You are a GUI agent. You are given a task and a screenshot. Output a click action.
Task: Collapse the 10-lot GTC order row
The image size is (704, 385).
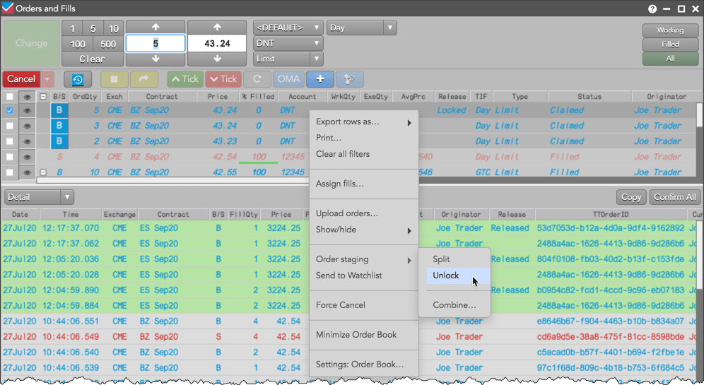[43, 172]
